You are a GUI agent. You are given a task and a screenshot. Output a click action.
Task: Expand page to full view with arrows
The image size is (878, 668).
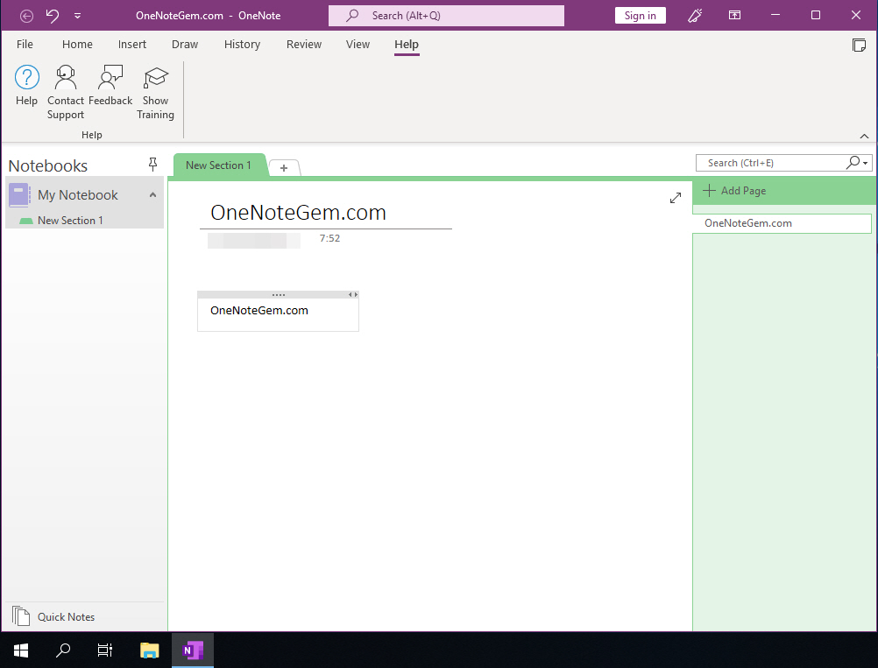(676, 198)
